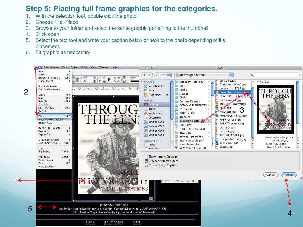Switch Place dialog to column view

coord(169,75)
